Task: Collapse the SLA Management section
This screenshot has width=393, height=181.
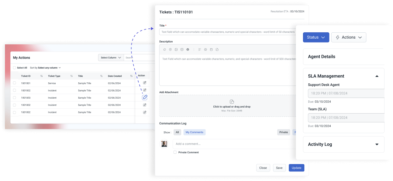Action: pyautogui.click(x=377, y=76)
